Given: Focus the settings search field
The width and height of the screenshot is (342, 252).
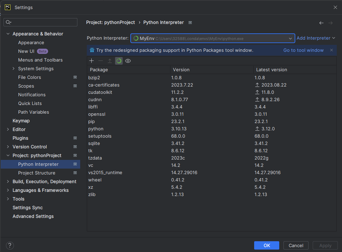Looking at the screenshot, I should coord(40,22).
